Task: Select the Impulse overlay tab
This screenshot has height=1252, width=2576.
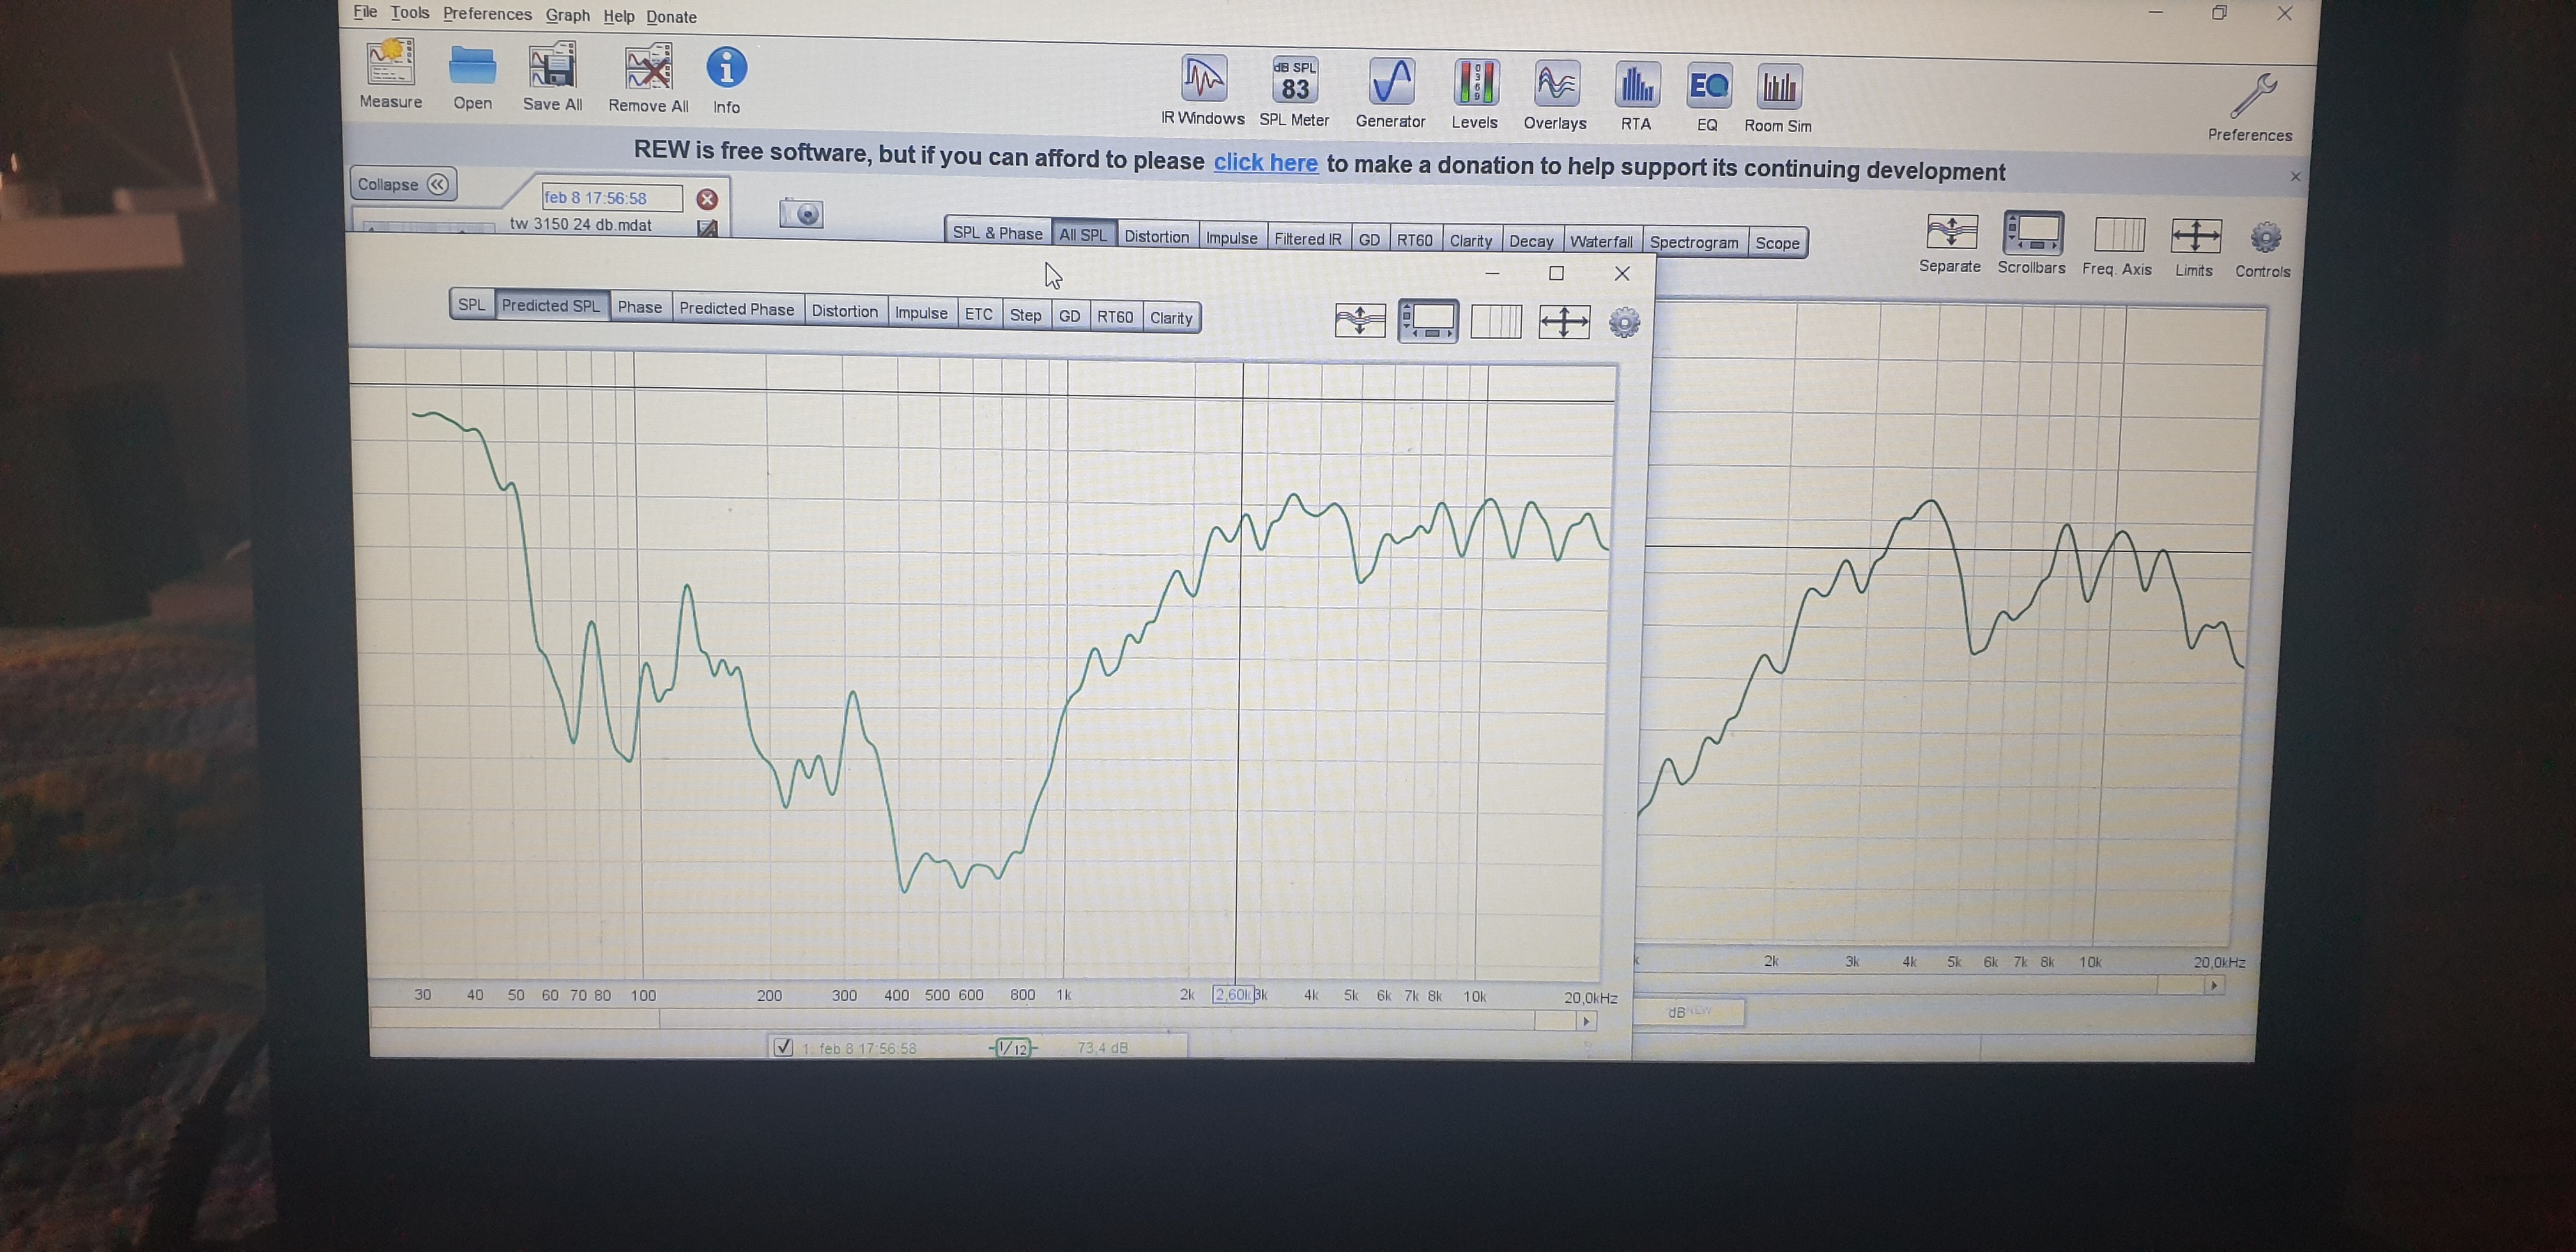Action: tap(921, 312)
